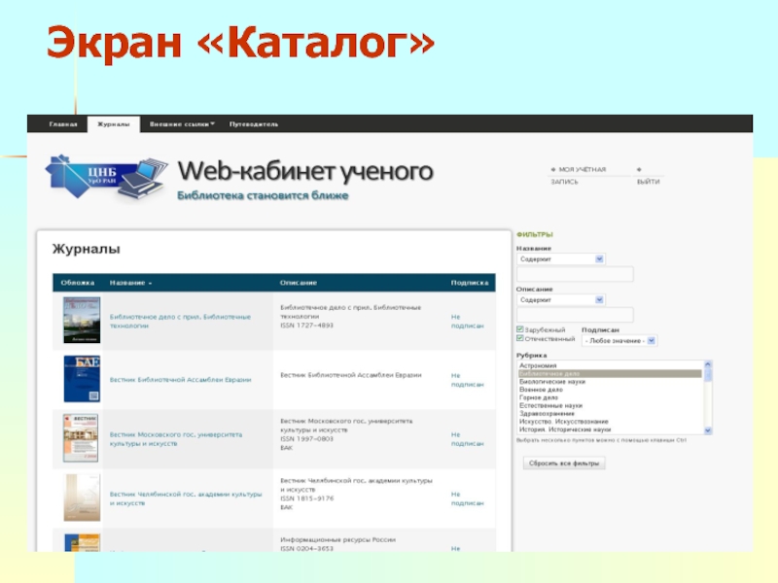Select Здравоохранение in Рубрика list

[610, 414]
